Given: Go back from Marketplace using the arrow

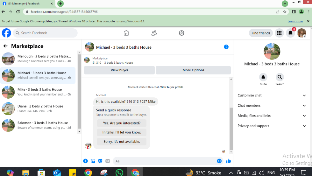Looking at the screenshot, I should [x=5, y=46].
